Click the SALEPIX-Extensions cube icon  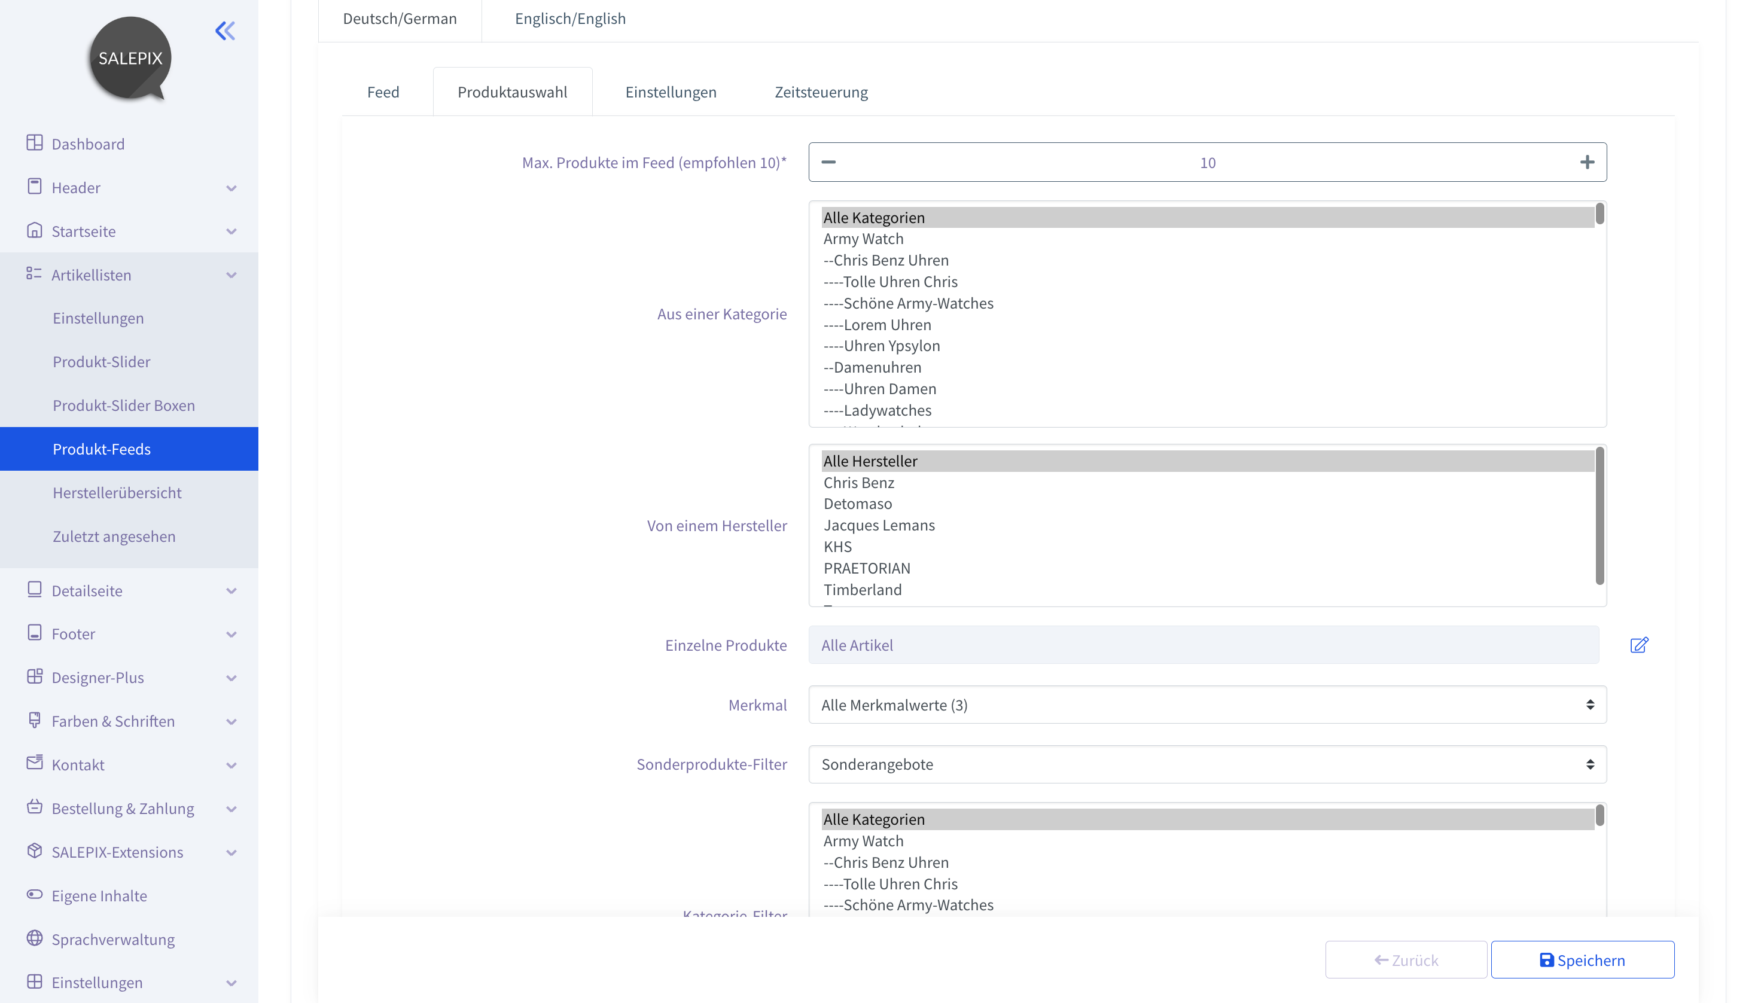(x=35, y=850)
